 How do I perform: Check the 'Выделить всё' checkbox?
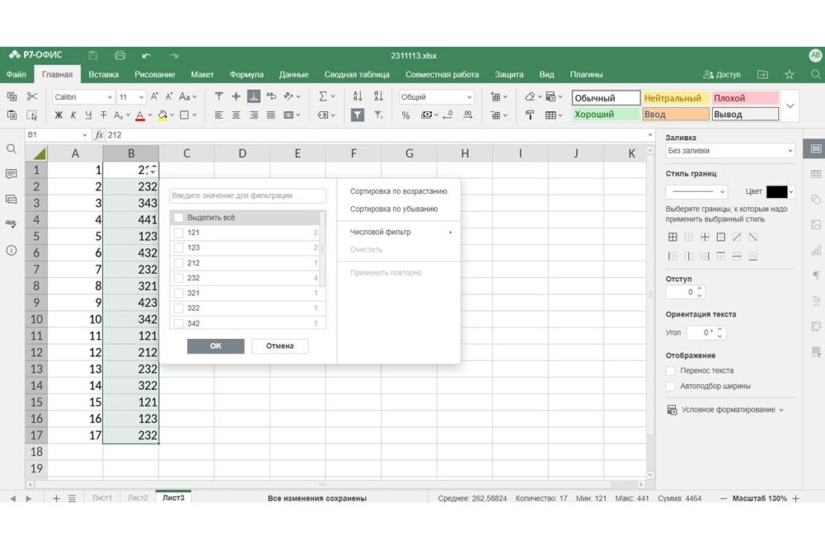(x=179, y=217)
